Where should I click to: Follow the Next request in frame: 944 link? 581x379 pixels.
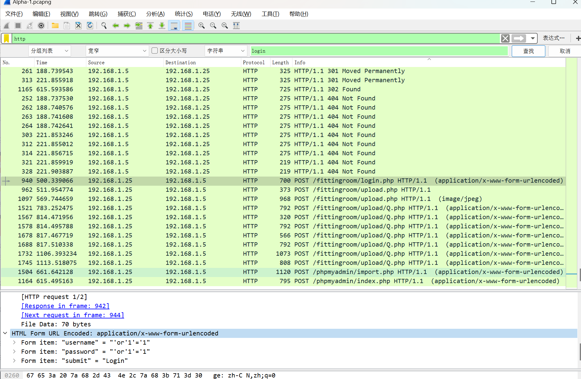73,315
